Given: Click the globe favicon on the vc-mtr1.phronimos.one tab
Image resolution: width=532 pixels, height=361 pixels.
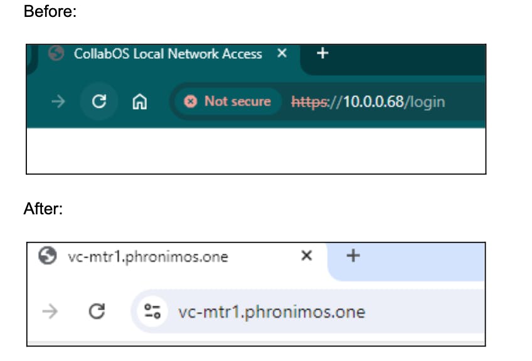Looking at the screenshot, I should [46, 256].
